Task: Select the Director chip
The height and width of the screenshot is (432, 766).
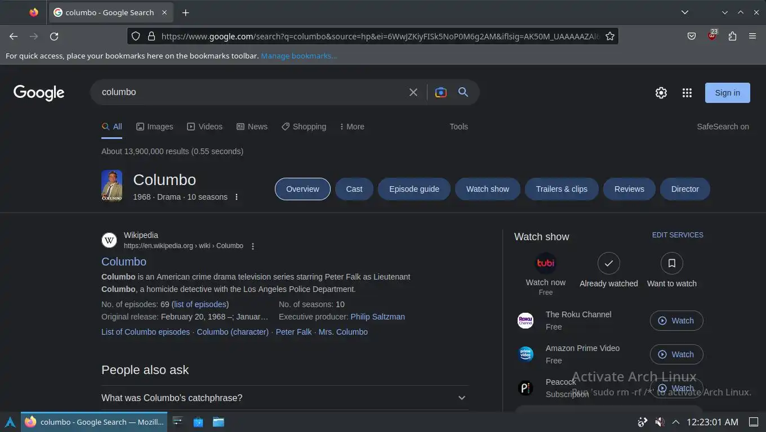Action: 685,189
